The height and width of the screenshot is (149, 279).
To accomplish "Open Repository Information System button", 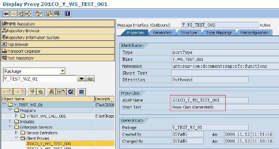I will point(58,37).
